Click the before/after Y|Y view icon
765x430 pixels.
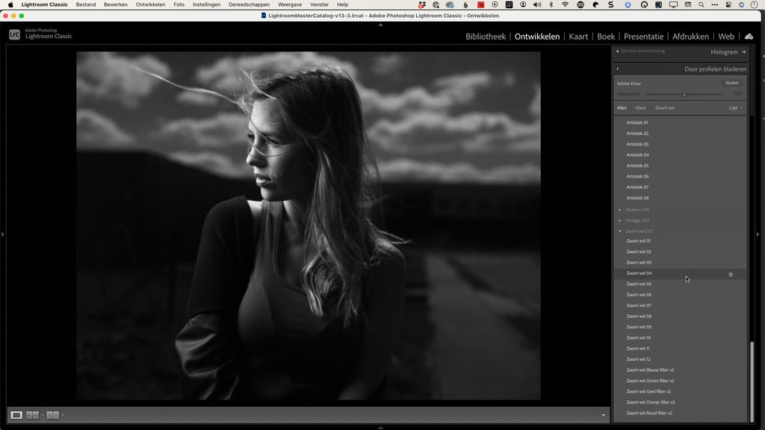53,415
